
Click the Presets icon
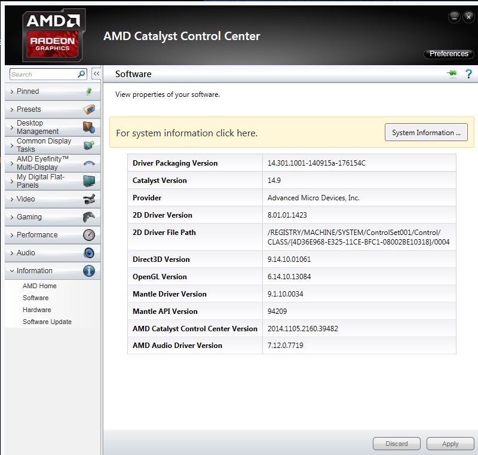[89, 109]
